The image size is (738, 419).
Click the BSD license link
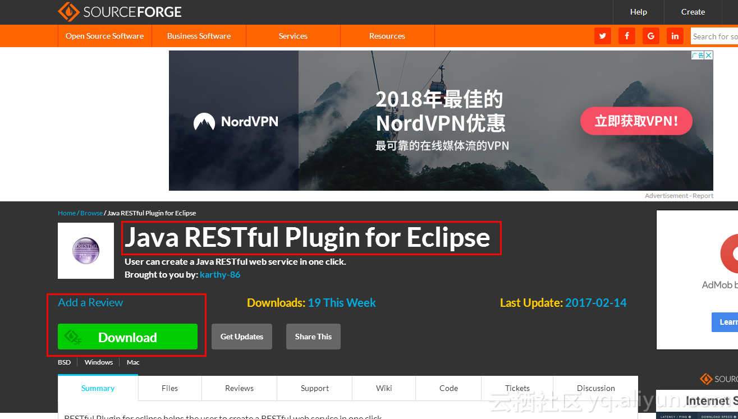tap(65, 362)
